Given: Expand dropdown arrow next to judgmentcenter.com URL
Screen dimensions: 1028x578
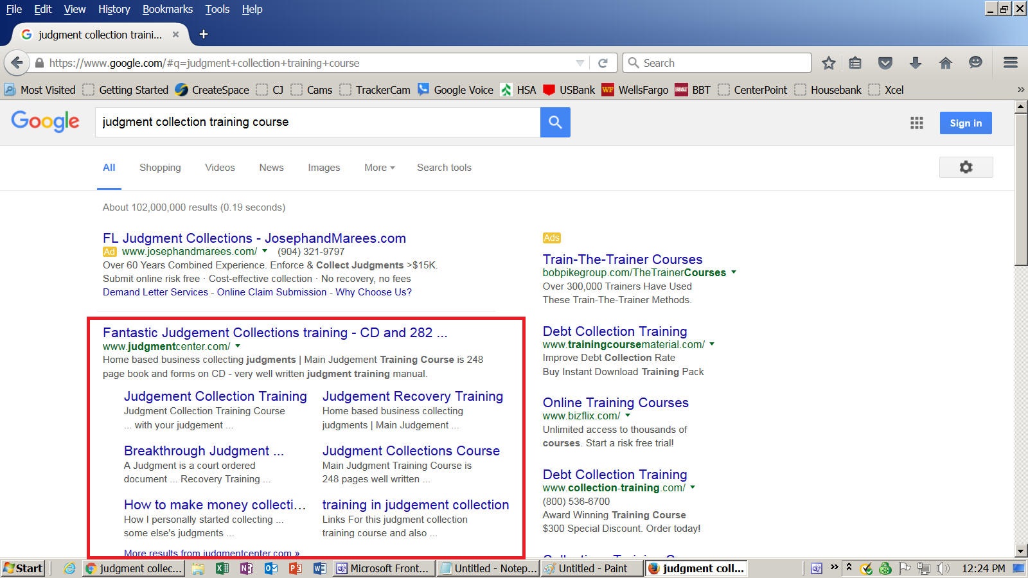Looking at the screenshot, I should [x=238, y=346].
